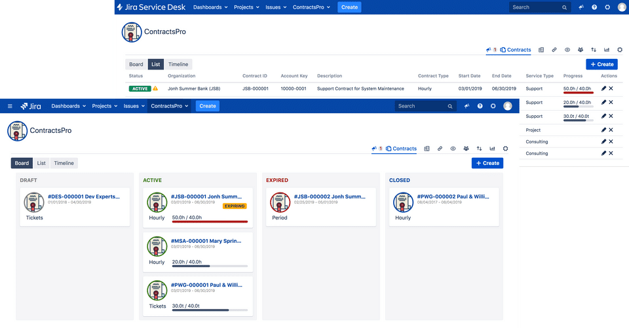Expand Issues menu in front Jira window
The image size is (629, 328).
tap(134, 106)
